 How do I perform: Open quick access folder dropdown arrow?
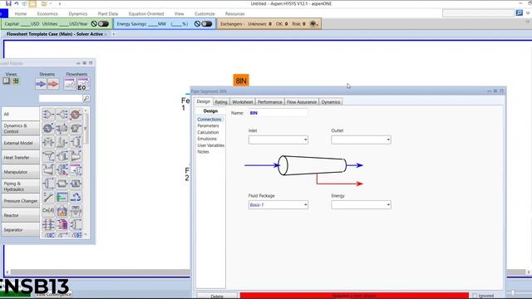[50, 3]
